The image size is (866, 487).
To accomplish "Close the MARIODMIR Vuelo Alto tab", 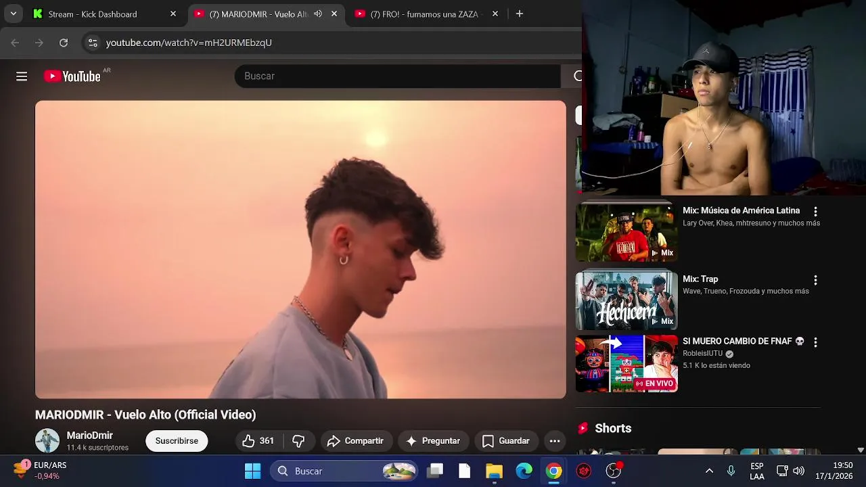I will [x=334, y=14].
